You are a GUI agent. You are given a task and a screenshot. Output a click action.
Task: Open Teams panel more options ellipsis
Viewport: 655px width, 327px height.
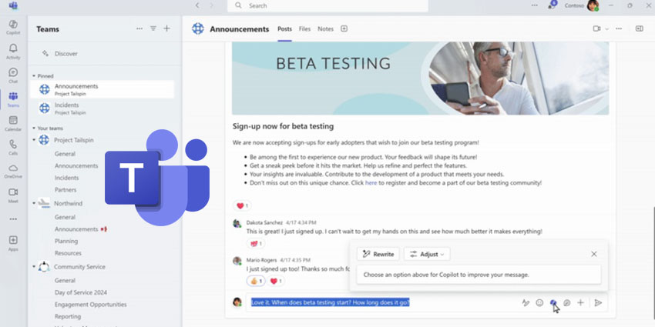pos(139,28)
